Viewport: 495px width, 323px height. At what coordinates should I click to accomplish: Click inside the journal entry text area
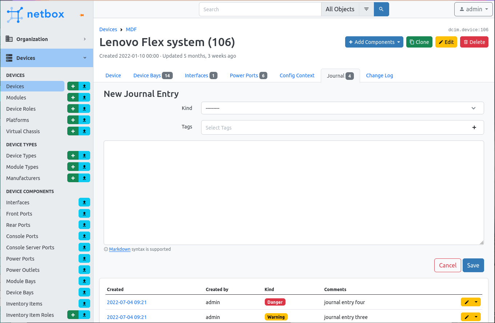pos(294,192)
